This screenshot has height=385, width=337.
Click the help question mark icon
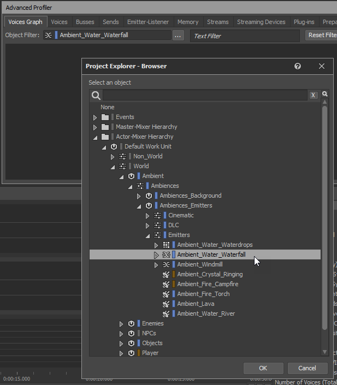click(298, 66)
